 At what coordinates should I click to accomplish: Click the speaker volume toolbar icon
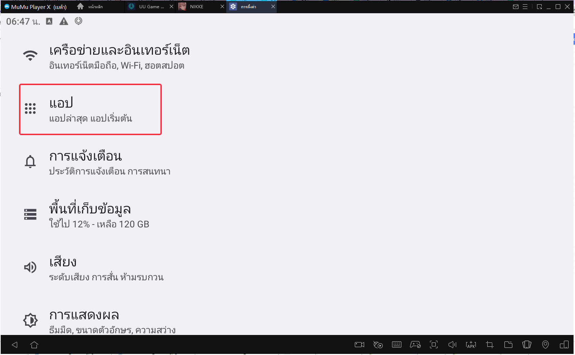[452, 345]
